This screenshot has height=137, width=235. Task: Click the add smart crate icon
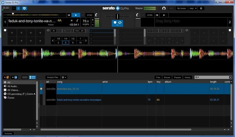15,77
